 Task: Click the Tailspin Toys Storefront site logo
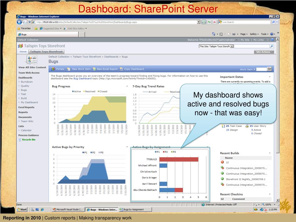(21, 46)
